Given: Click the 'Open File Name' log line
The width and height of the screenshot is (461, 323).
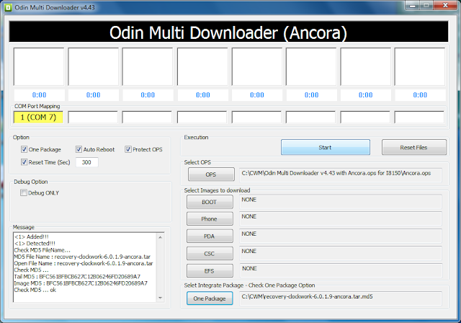Looking at the screenshot, I should click(x=84, y=264).
